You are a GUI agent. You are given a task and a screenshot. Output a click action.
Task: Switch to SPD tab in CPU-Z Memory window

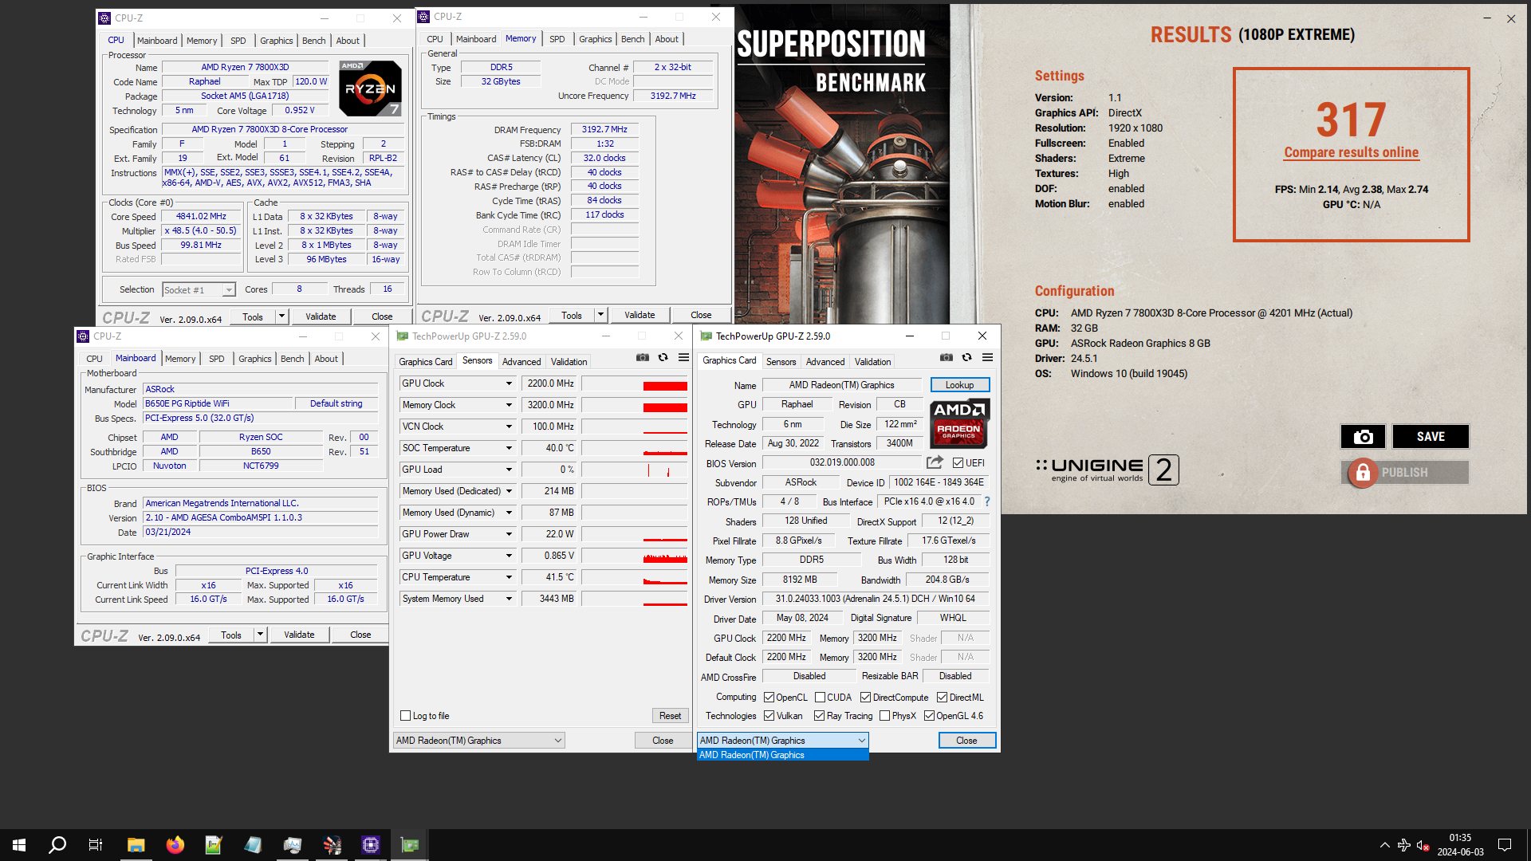pyautogui.click(x=557, y=39)
